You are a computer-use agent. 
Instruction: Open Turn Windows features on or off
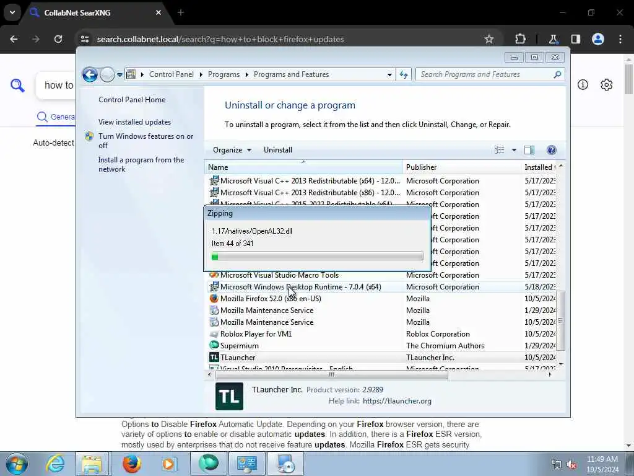coord(145,141)
